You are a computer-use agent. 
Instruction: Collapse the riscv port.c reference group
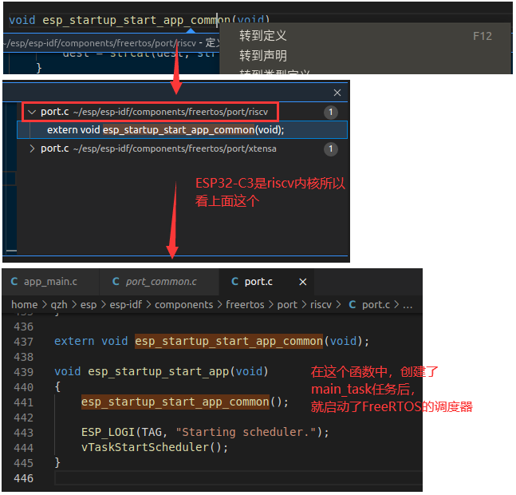point(32,112)
